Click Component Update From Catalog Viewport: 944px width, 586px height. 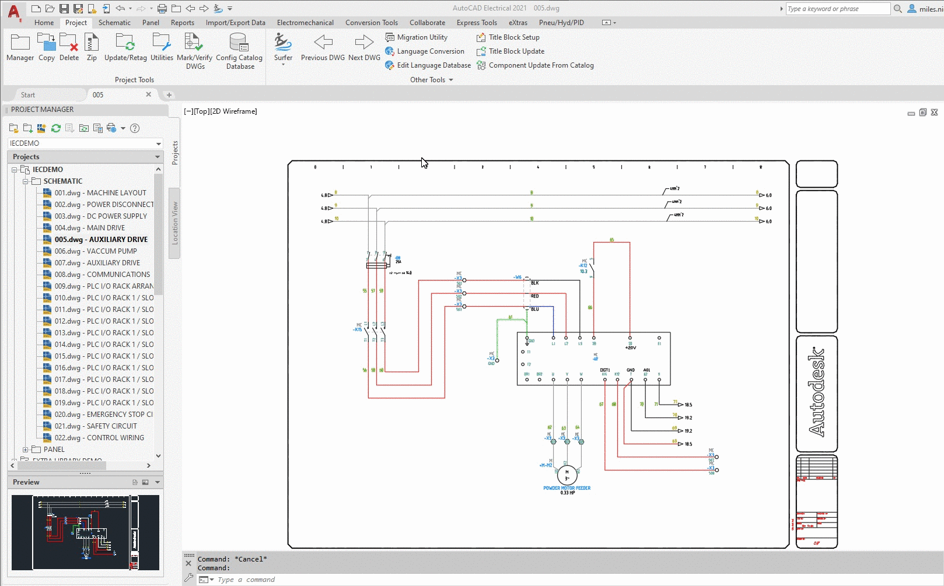(x=536, y=65)
